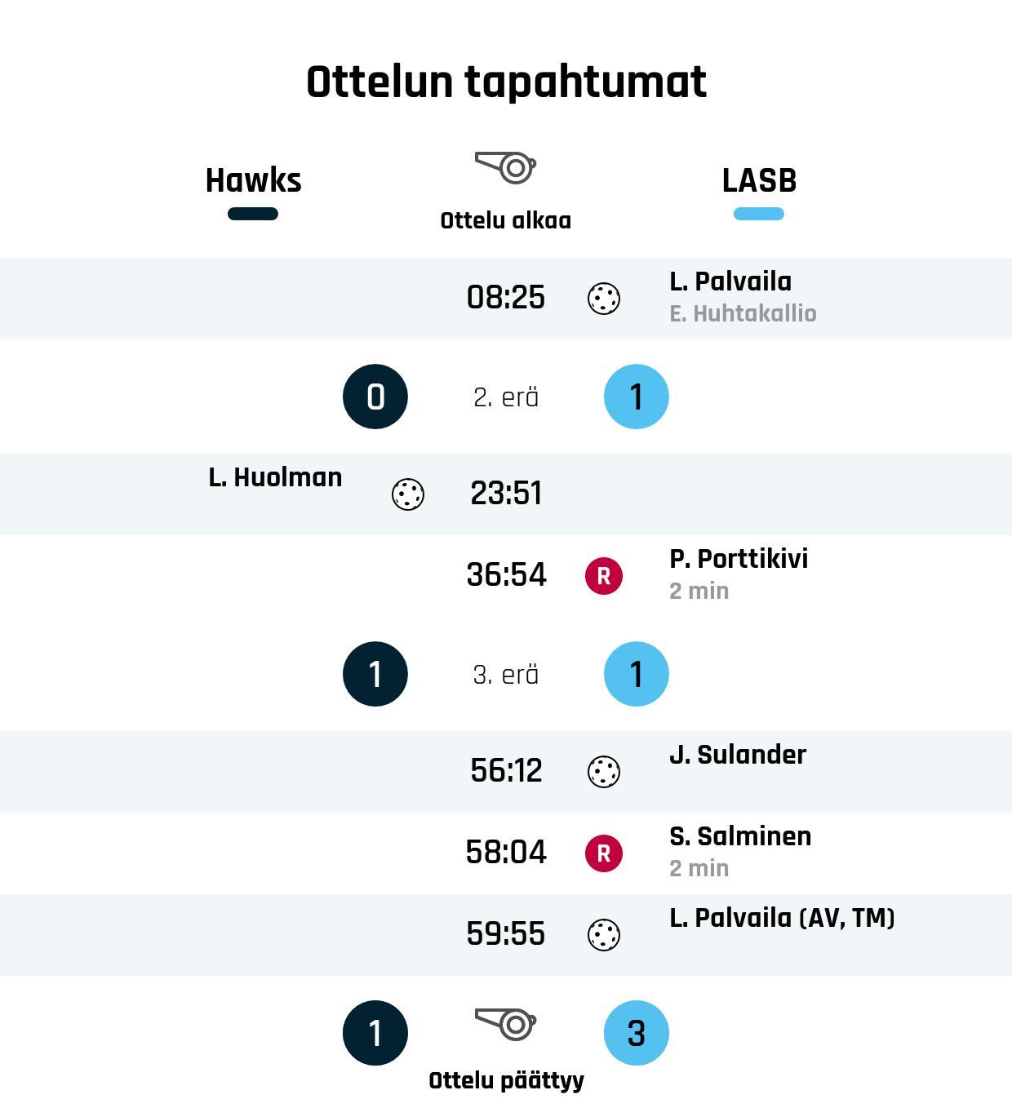Click the red penalty icon at 58:04
This screenshot has height=1108, width=1012.
[x=604, y=853]
